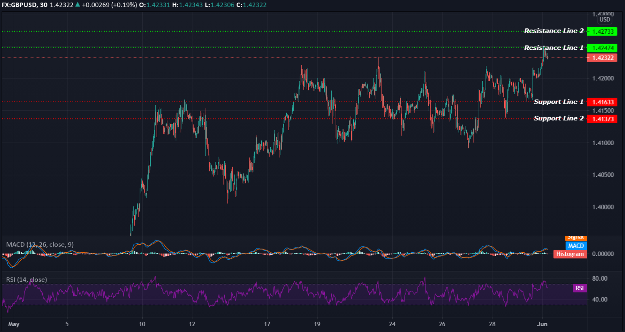Click the red Histogram legend tag
Screen dimensions: 625x332
click(x=570, y=254)
